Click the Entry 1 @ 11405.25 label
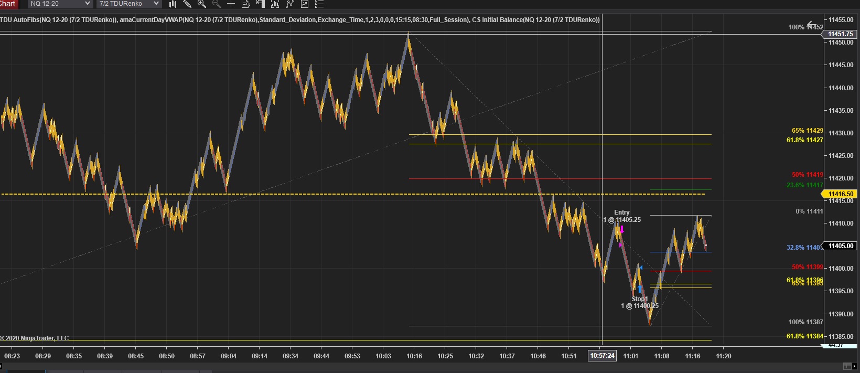The height and width of the screenshot is (373, 860). [x=622, y=216]
